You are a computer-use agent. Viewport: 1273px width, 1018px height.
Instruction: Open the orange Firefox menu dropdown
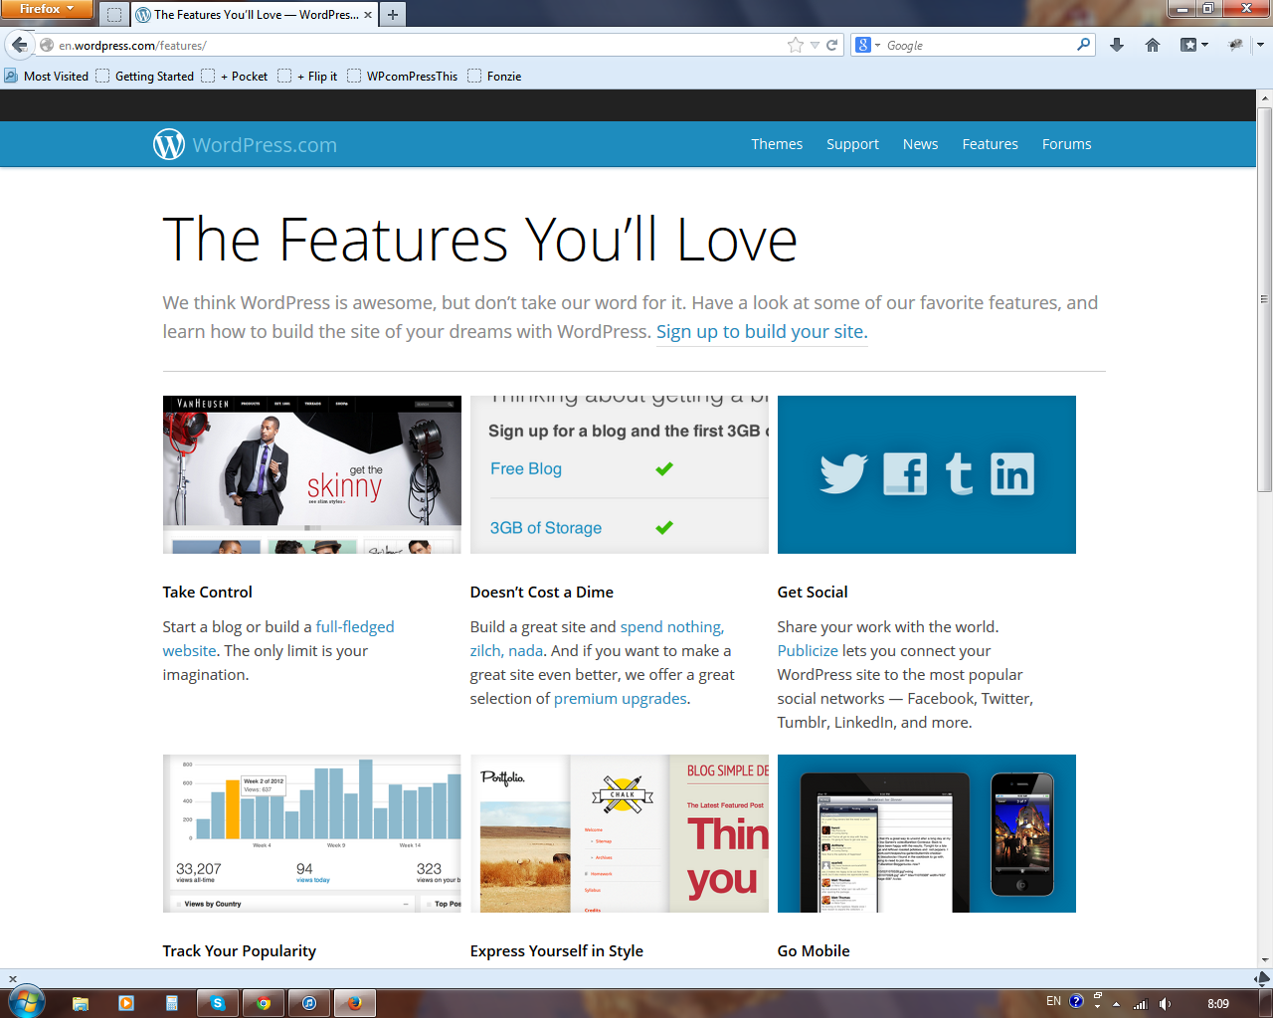[46, 9]
